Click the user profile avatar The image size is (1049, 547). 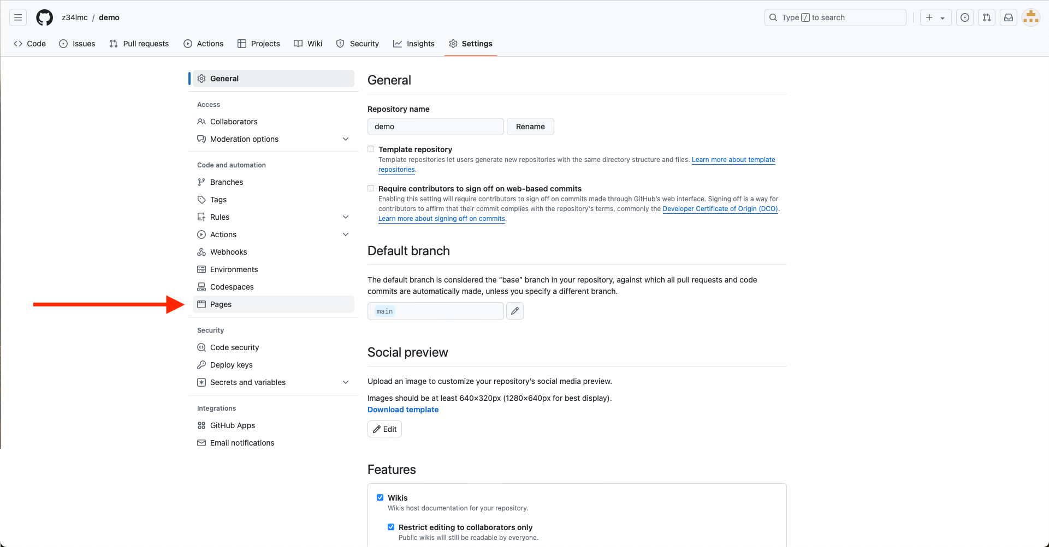click(1030, 17)
